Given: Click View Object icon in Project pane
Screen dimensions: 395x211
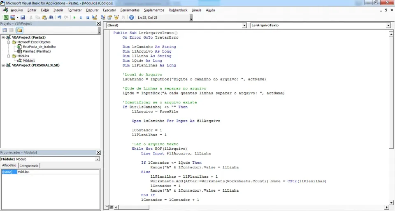Looking at the screenshot, I should point(11,30).
